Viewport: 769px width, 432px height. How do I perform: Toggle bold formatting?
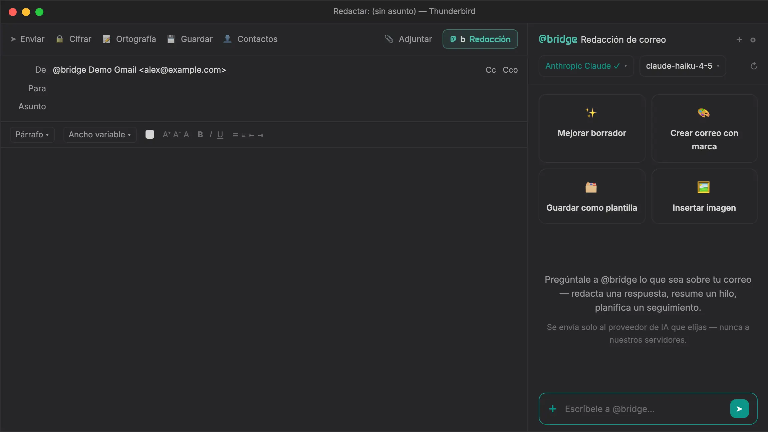click(x=200, y=134)
